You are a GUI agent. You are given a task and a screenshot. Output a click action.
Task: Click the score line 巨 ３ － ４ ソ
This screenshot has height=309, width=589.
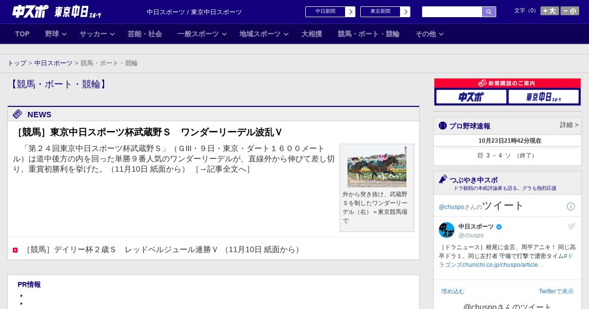pyautogui.click(x=507, y=155)
